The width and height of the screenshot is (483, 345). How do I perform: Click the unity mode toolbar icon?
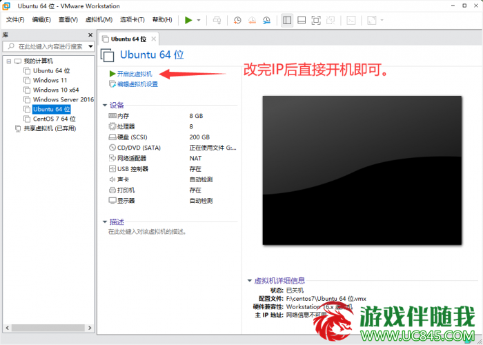click(x=331, y=20)
